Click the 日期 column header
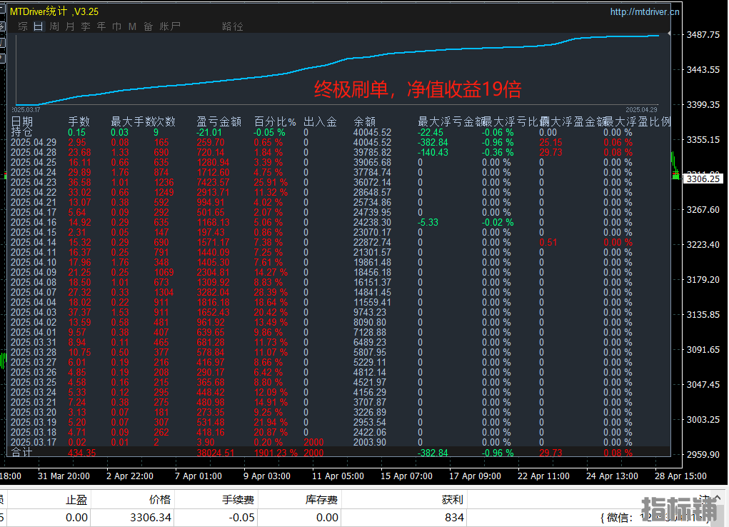Viewport: 729px width, 527px height. point(22,122)
